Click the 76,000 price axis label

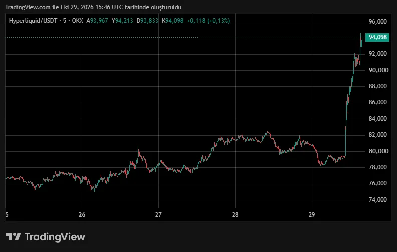pyautogui.click(x=378, y=183)
